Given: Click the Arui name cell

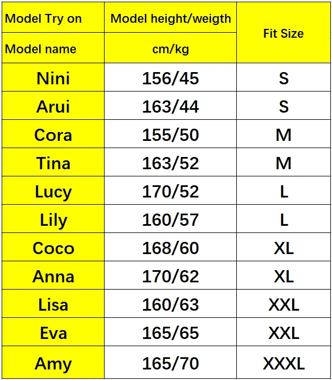Looking at the screenshot, I should [53, 105].
